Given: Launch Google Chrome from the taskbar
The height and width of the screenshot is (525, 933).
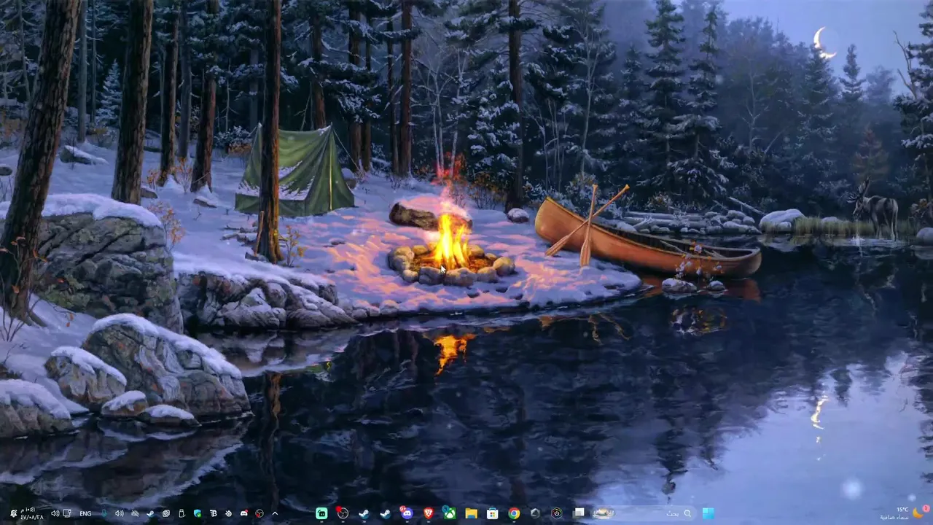Looking at the screenshot, I should (514, 513).
